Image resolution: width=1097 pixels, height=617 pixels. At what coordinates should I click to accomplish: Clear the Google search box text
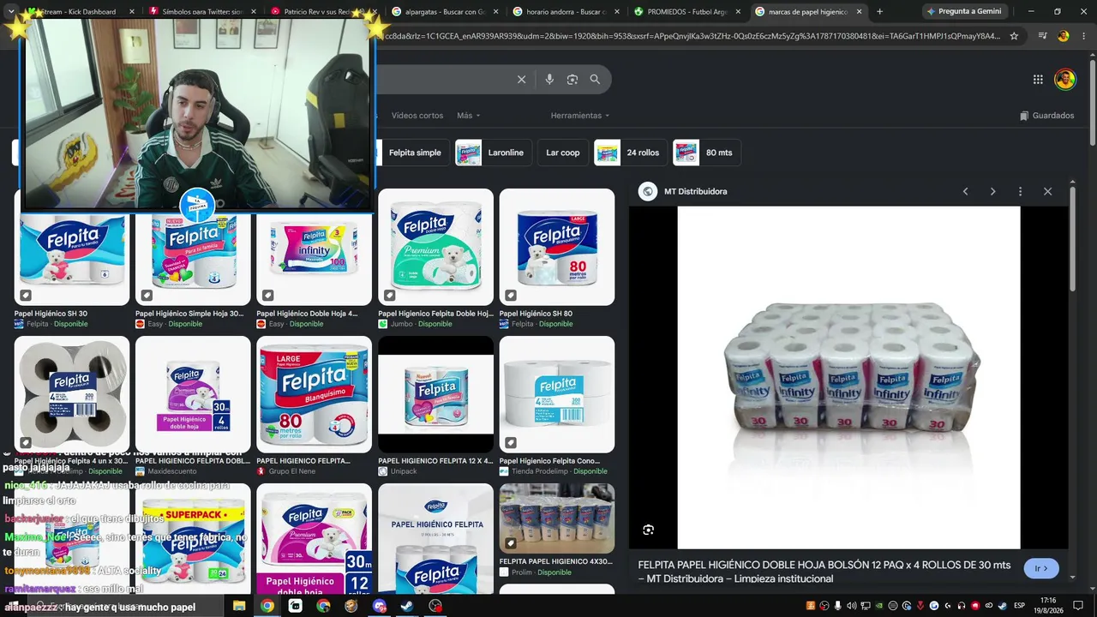(x=521, y=80)
